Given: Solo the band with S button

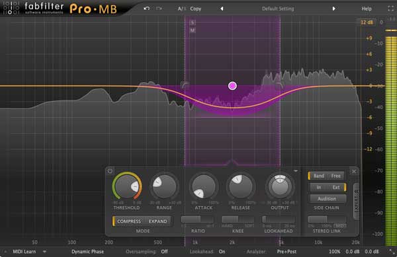Looking at the screenshot, I should tap(193, 22).
